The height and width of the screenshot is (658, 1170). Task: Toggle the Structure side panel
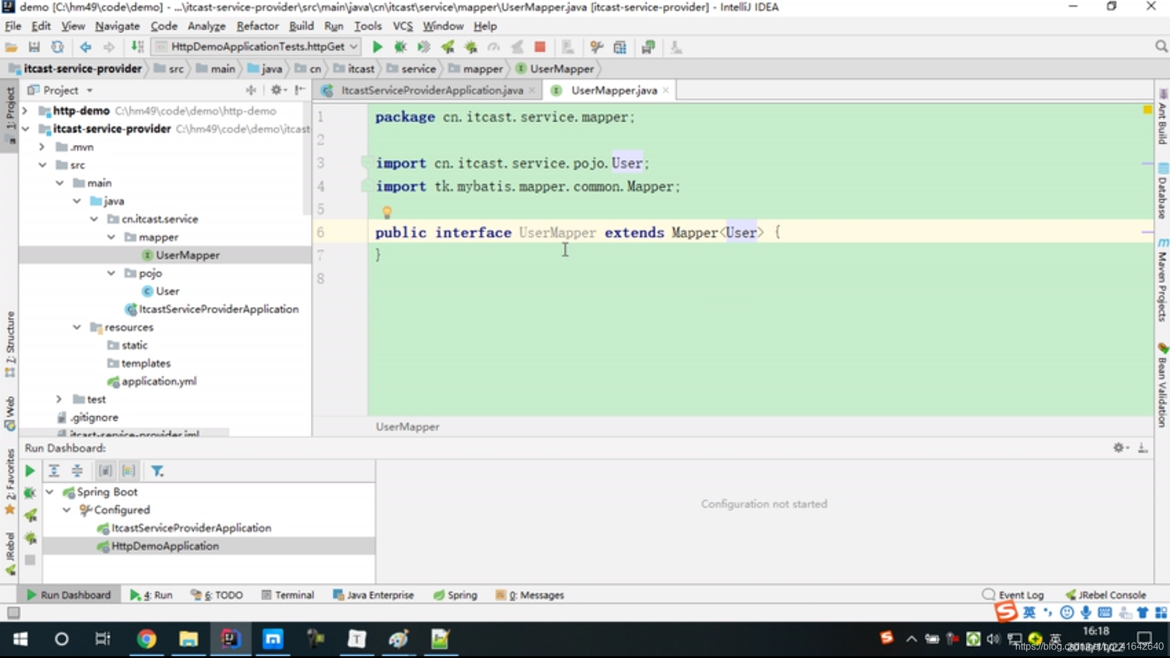10,344
